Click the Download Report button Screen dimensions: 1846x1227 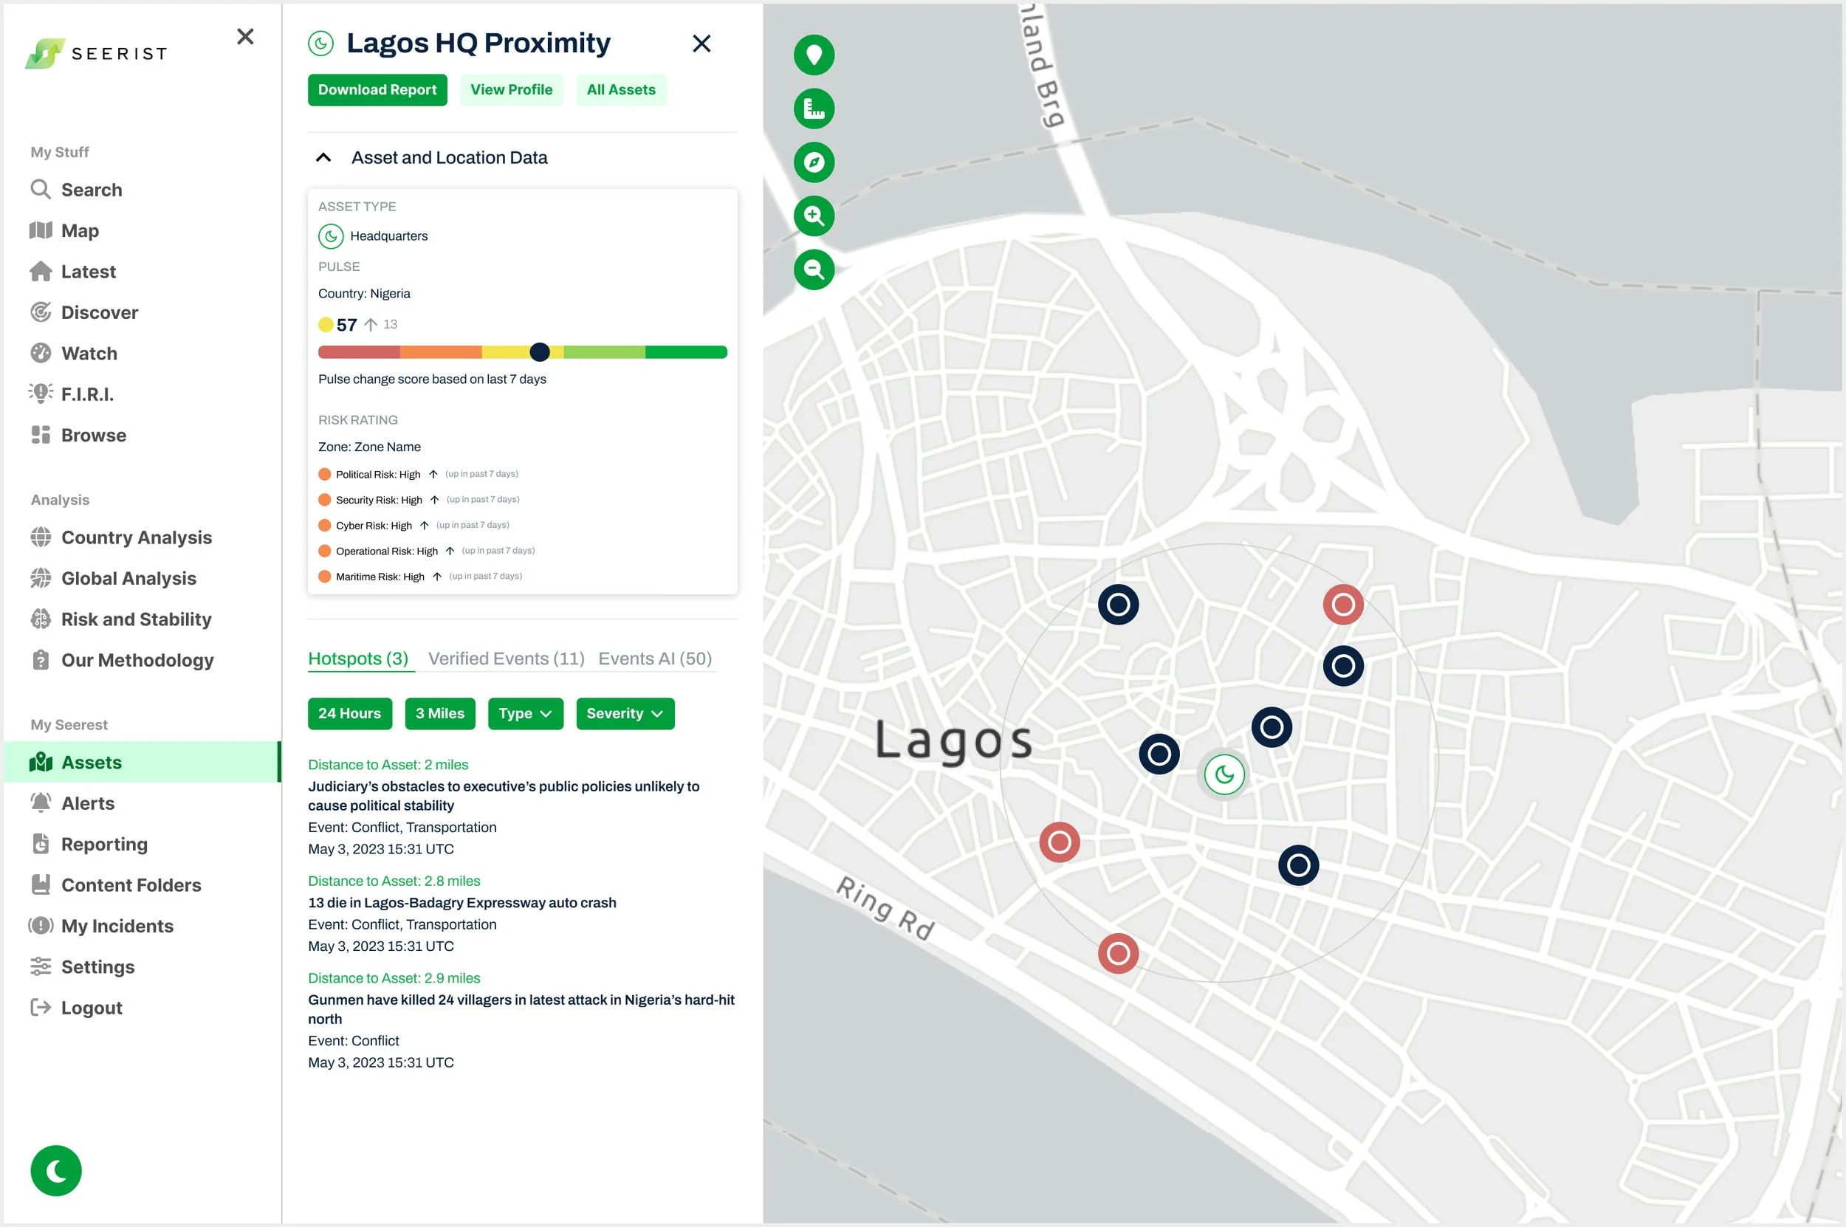[x=377, y=90]
